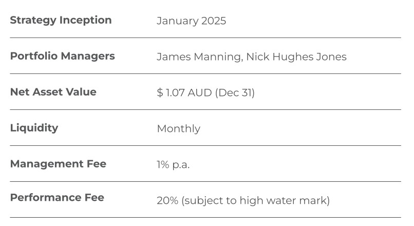This screenshot has height=226, width=414.
Task: Select the name Nick Hughes Jones
Action: pyautogui.click(x=296, y=56)
